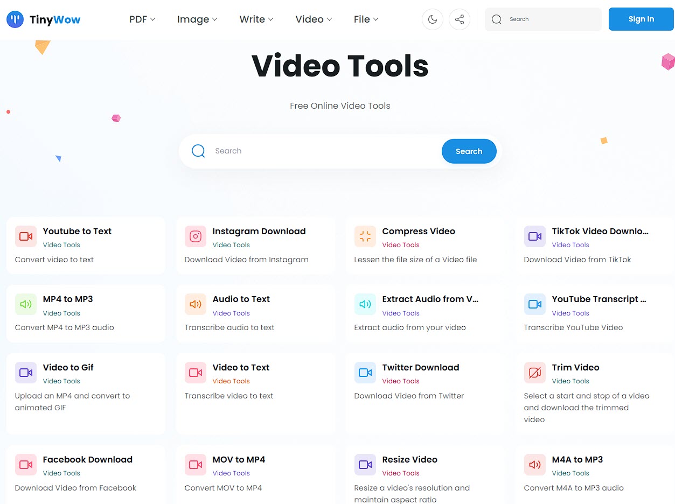
Task: Click the MOV to MP4 title
Action: point(239,459)
